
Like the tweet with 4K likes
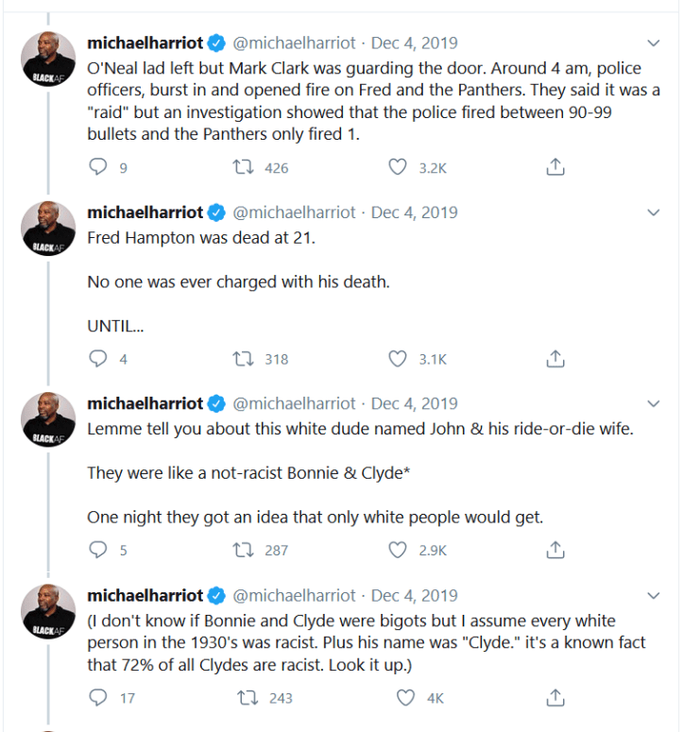tap(406, 698)
